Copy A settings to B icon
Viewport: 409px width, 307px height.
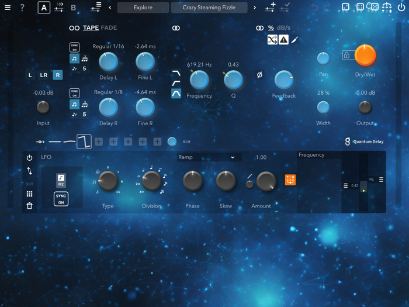point(59,7)
